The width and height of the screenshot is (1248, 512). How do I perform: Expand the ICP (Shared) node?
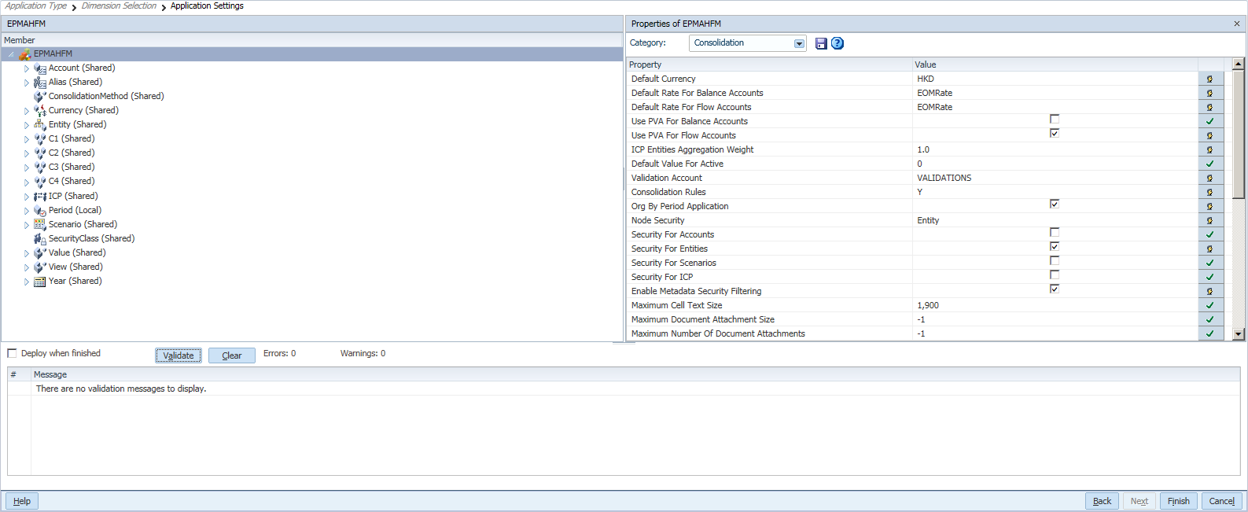click(x=26, y=197)
